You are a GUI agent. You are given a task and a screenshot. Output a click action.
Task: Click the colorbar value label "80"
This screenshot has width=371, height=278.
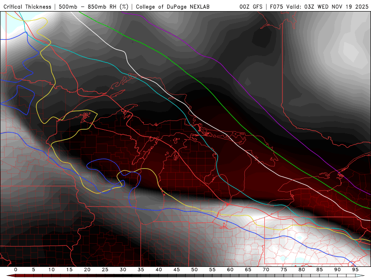302,270
